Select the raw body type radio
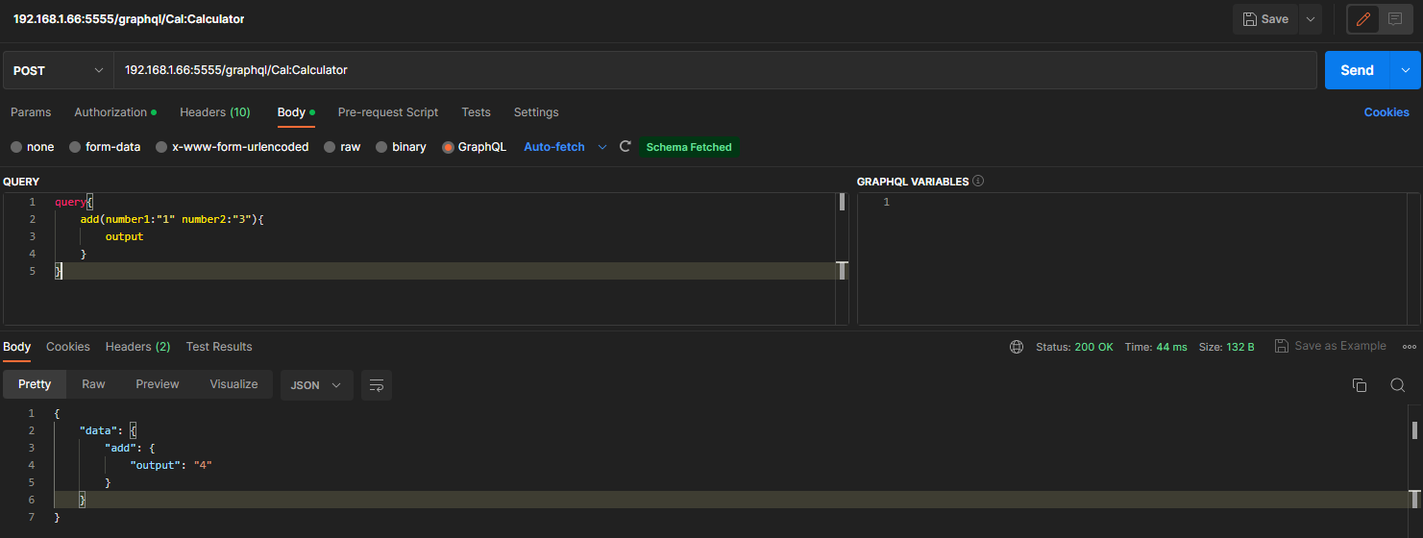1423x538 pixels. (x=330, y=147)
